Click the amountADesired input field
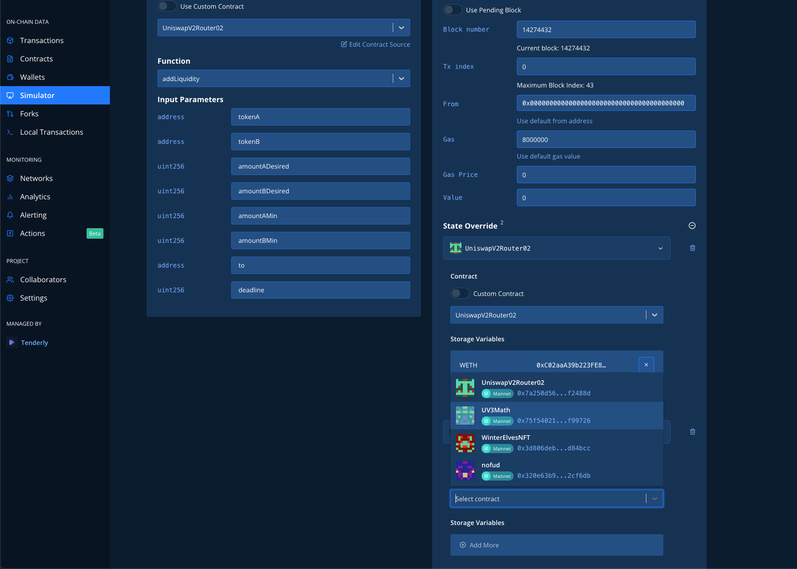Viewport: 797px width, 569px height. [320, 166]
